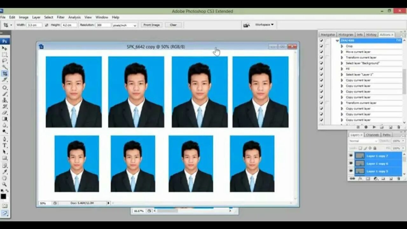Select the Eraser tool
Viewport: 407px width, 229px height.
point(4,113)
